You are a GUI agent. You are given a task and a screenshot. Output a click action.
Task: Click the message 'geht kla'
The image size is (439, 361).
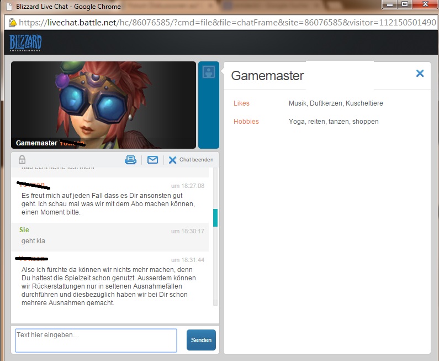pyautogui.click(x=33, y=241)
